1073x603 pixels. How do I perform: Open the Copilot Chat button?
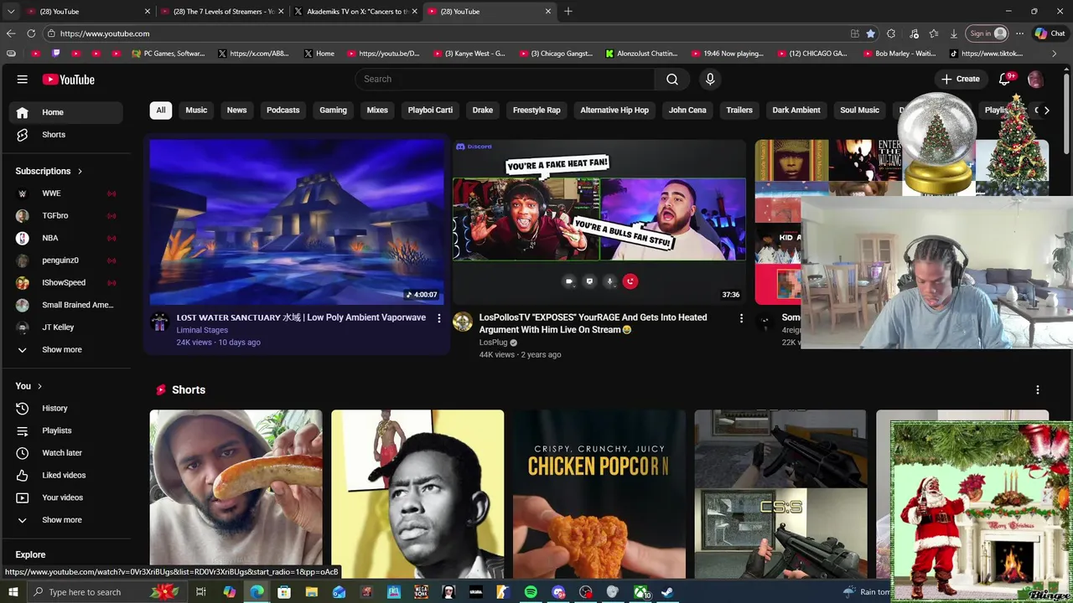tap(1050, 33)
